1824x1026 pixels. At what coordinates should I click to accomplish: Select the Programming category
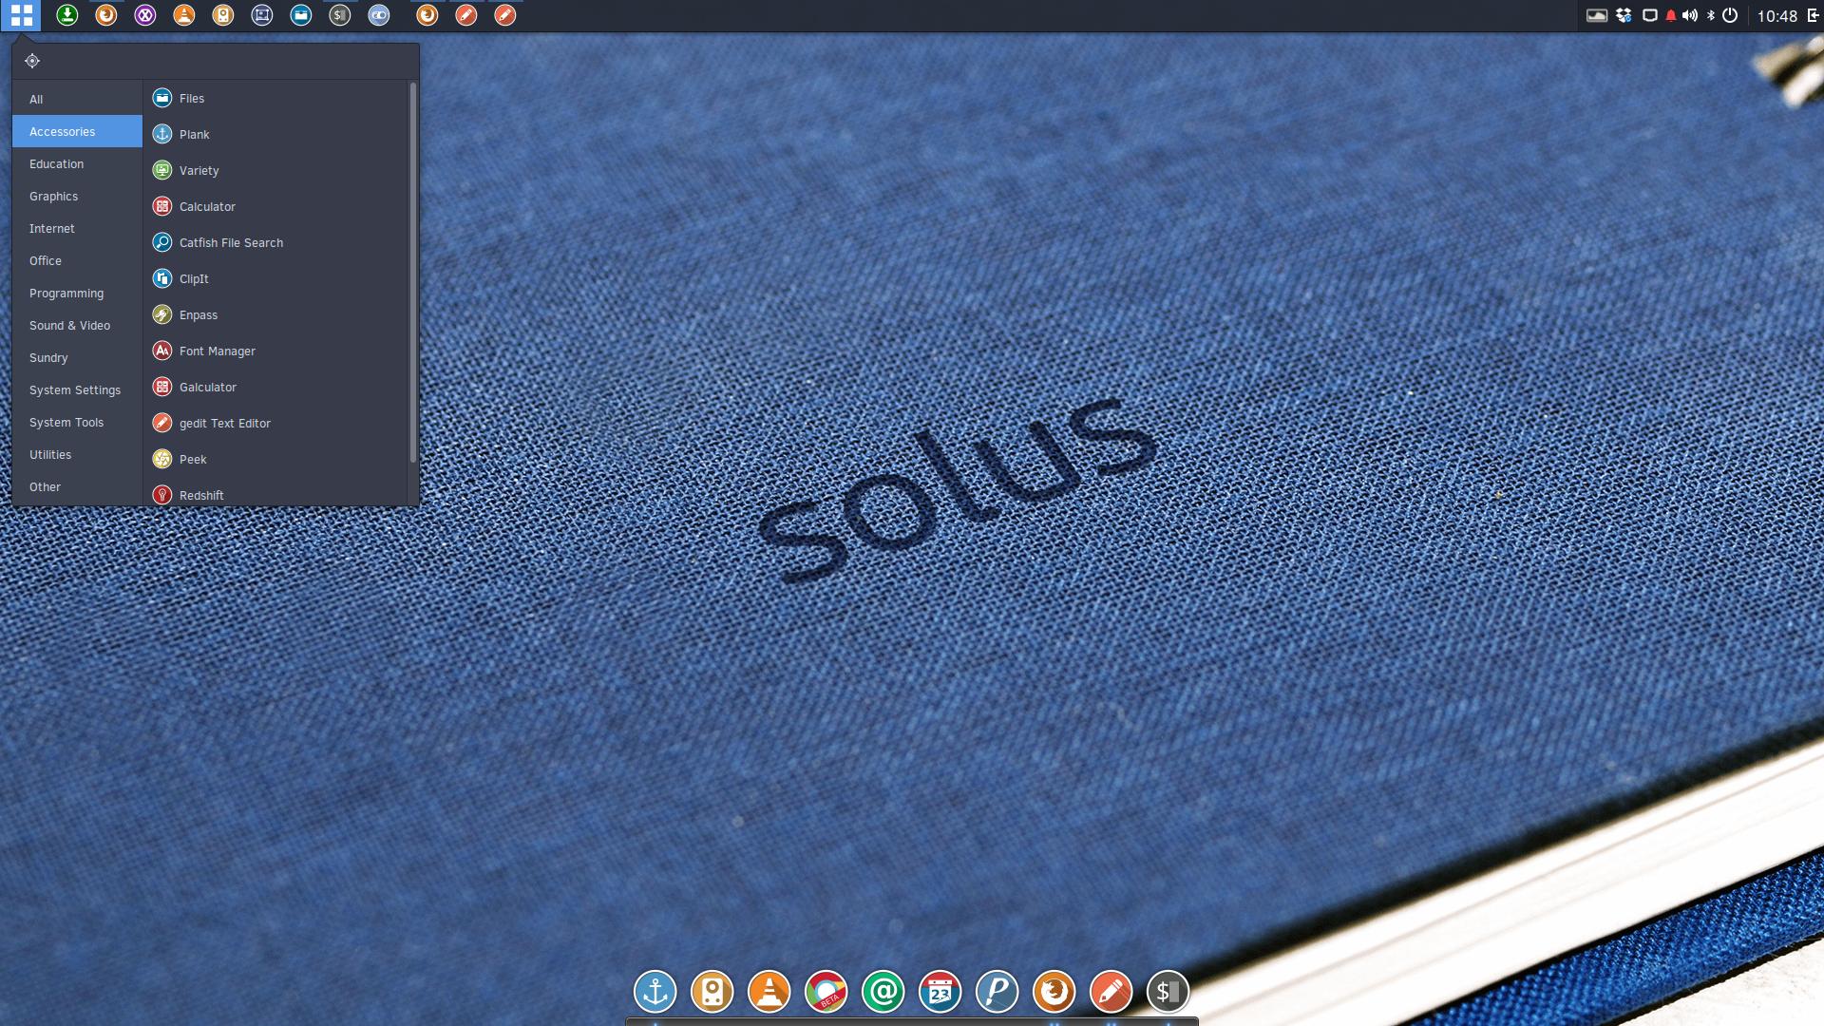77,293
